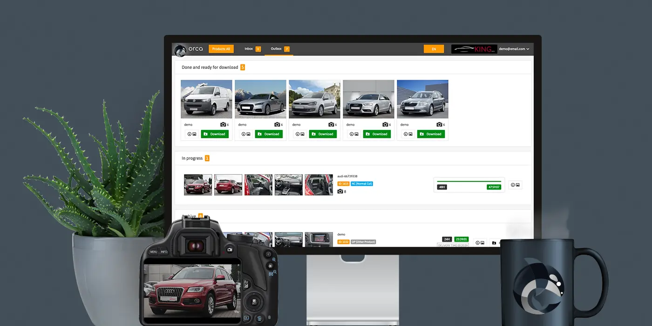Screen dimensions: 652x326
Task: Download the silver VW hatchback order
Action: click(323, 134)
